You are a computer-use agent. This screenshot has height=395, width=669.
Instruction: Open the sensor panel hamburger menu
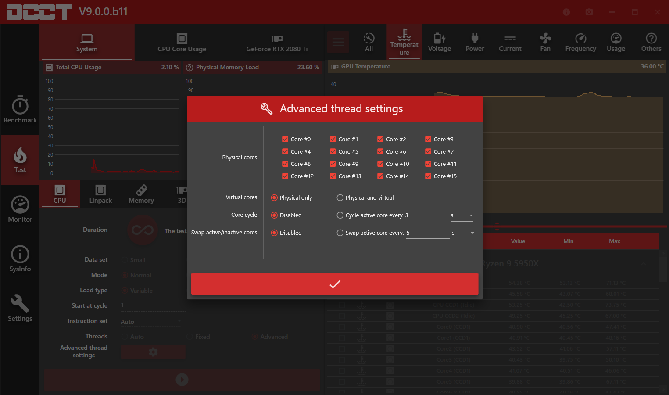(338, 43)
